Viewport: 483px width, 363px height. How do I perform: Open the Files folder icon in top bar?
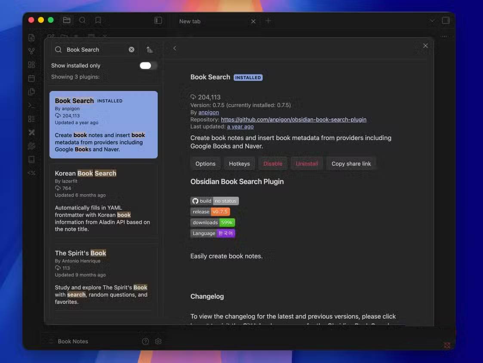click(67, 20)
